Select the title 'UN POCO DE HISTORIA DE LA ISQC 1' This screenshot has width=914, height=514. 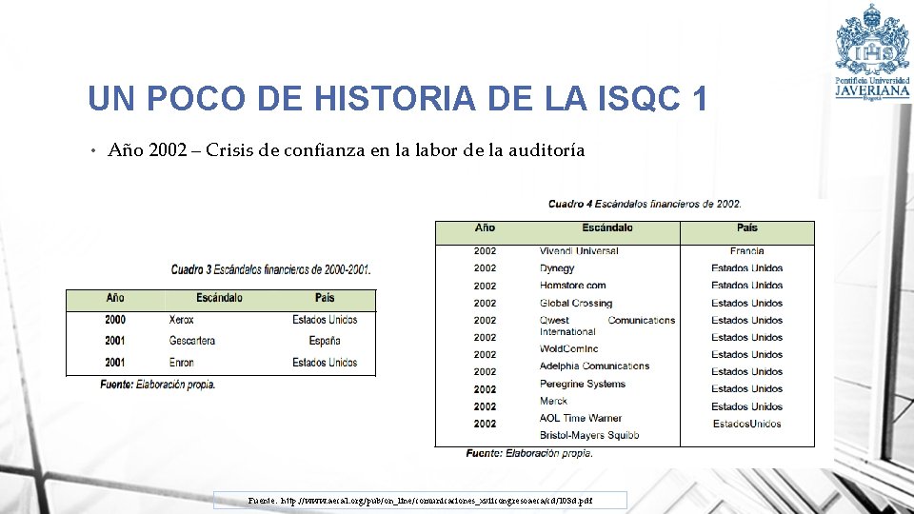(x=398, y=98)
